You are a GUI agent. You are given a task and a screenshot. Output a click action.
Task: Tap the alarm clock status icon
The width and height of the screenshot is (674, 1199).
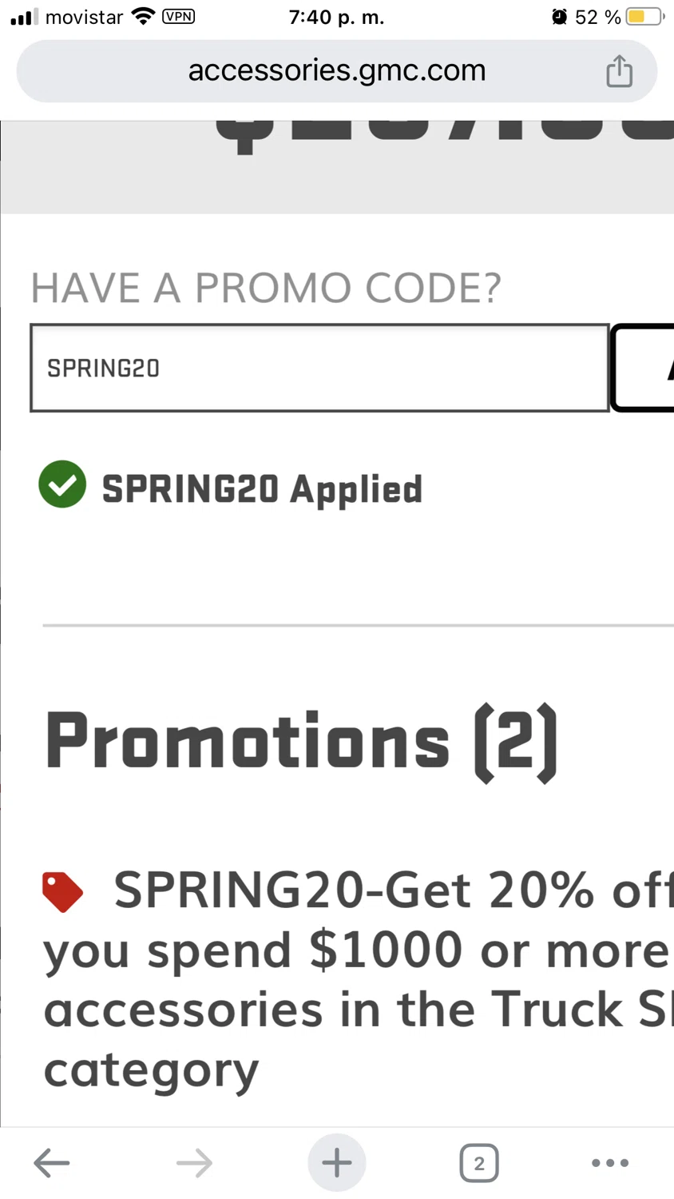[559, 17]
